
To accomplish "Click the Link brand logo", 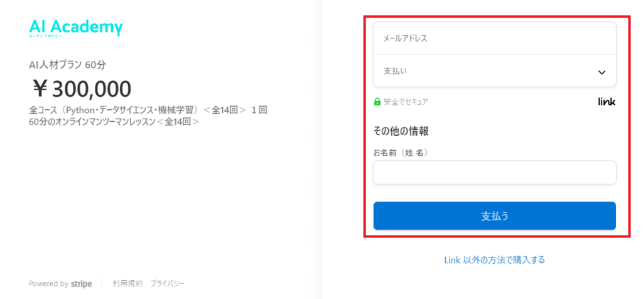I will [607, 102].
